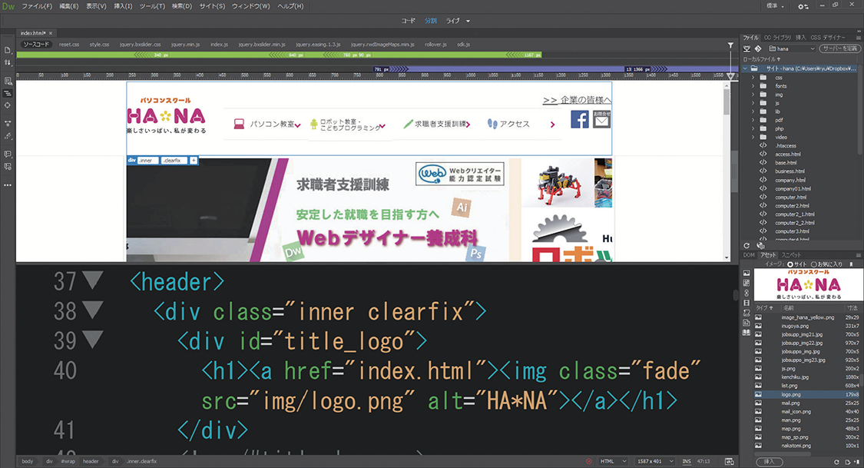Click the File Management arrows icon

tap(8, 63)
